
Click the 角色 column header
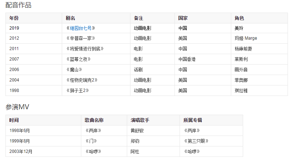[239, 18]
